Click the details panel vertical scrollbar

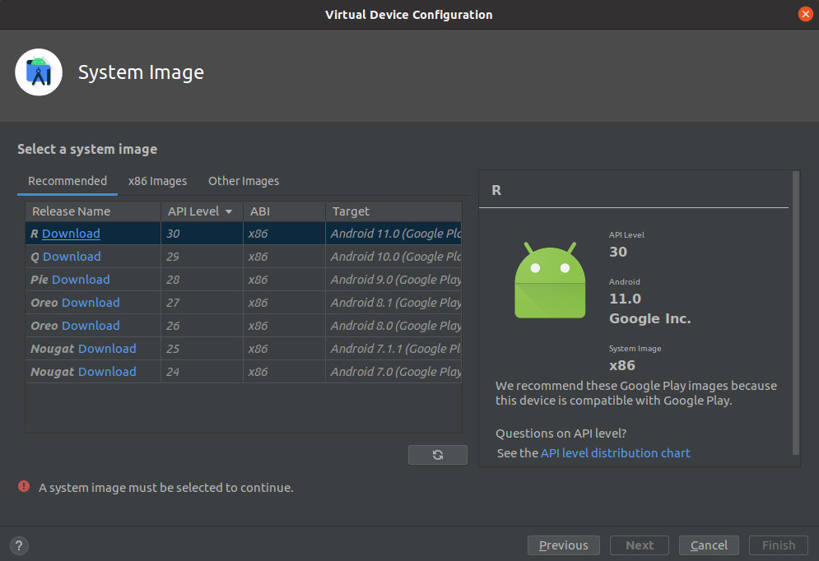tap(795, 313)
